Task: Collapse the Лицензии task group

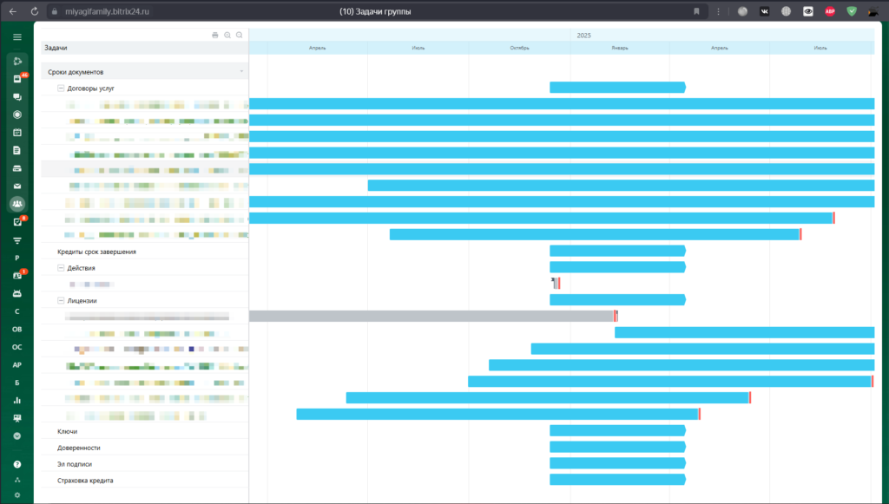Action: 61,301
